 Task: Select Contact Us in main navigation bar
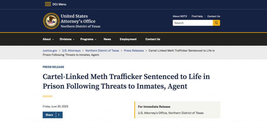pos(153,39)
